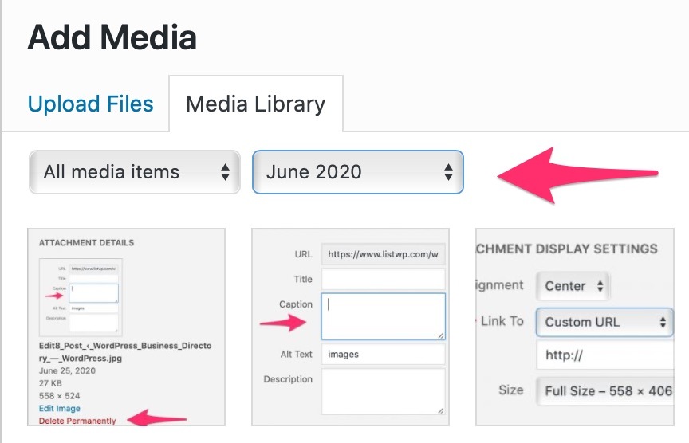Open the Center alignment dropdown
Image resolution: width=689 pixels, height=443 pixels.
[573, 286]
